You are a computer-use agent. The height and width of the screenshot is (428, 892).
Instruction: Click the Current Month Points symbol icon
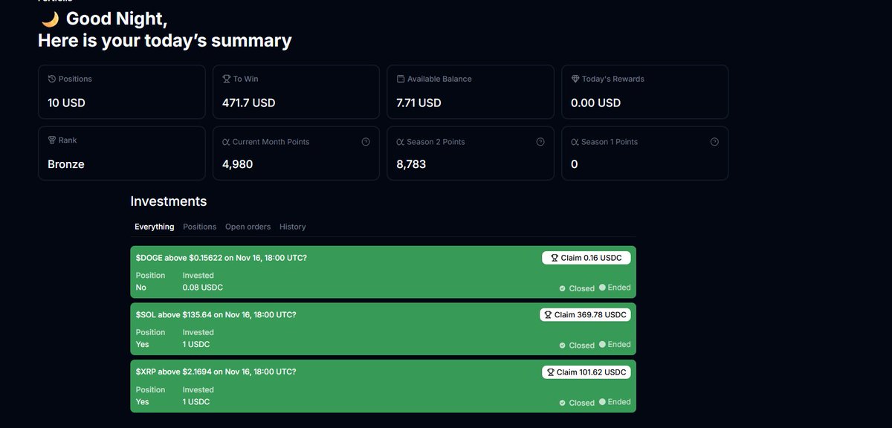pos(226,142)
